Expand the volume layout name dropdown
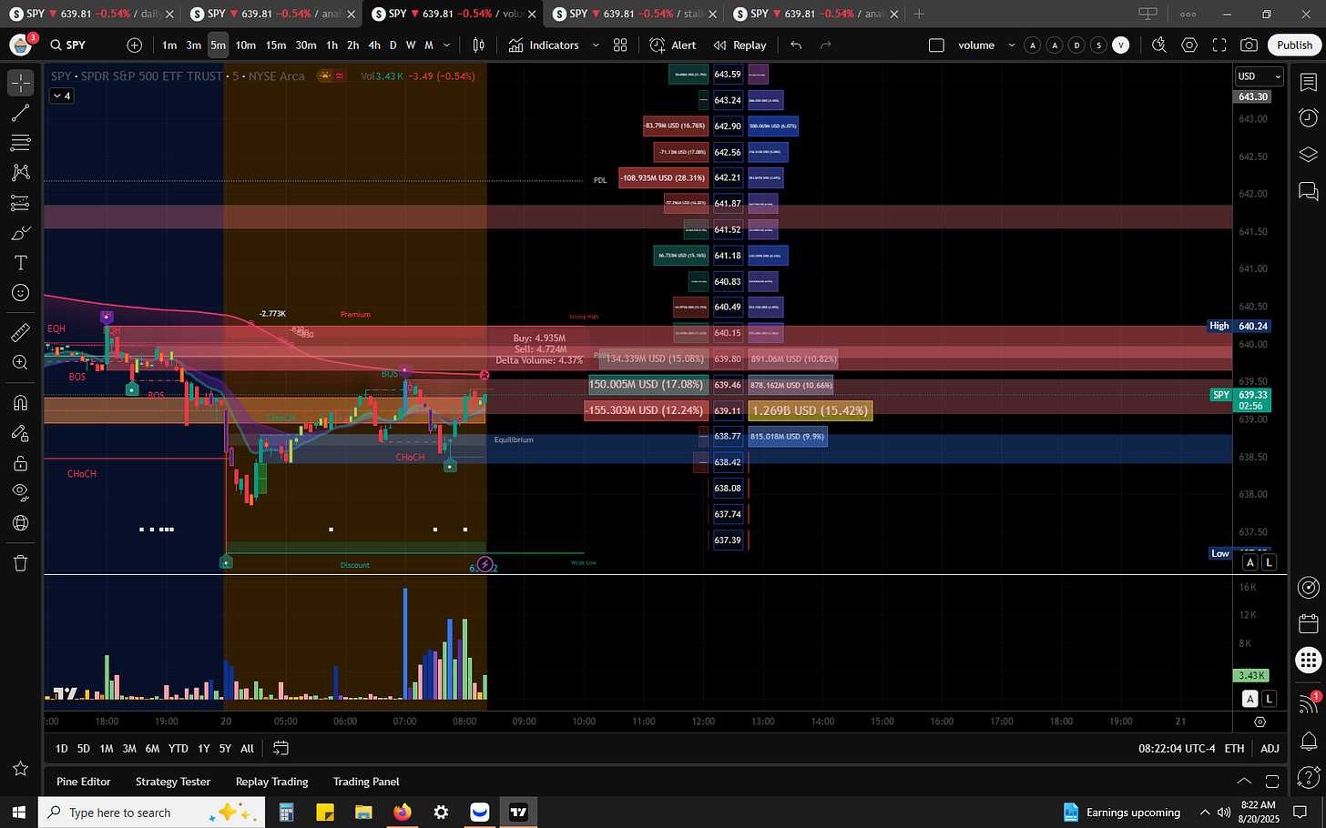 [1011, 45]
